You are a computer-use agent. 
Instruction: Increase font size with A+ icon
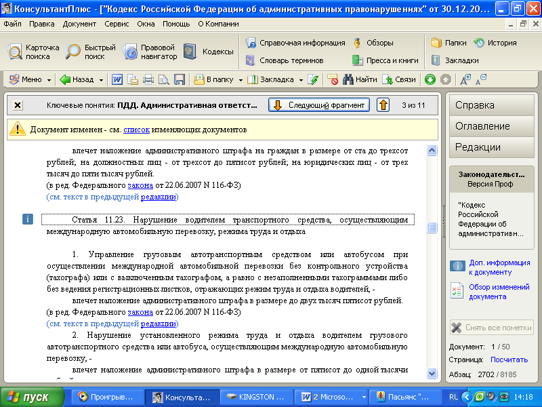point(465,79)
